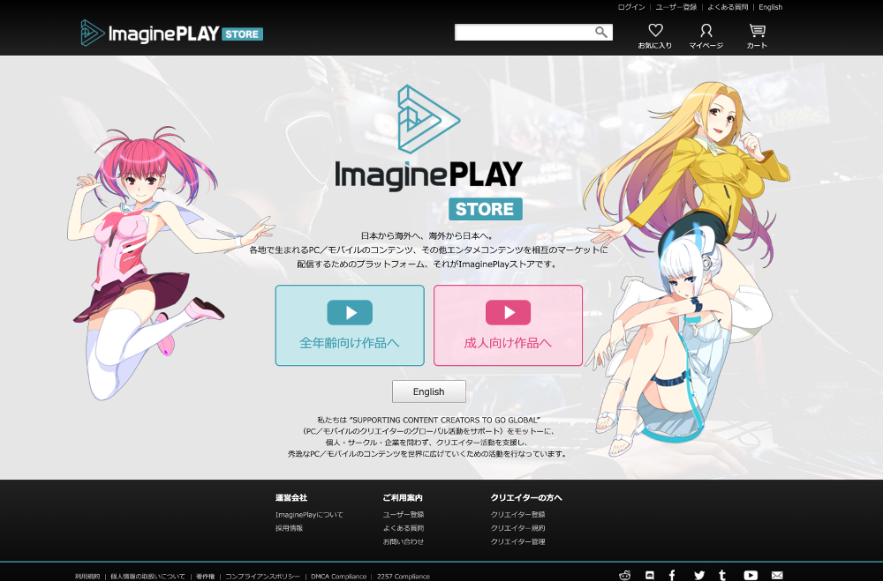Click DMCA Compliance bottom link
Image resolution: width=883 pixels, height=581 pixels.
[338, 577]
